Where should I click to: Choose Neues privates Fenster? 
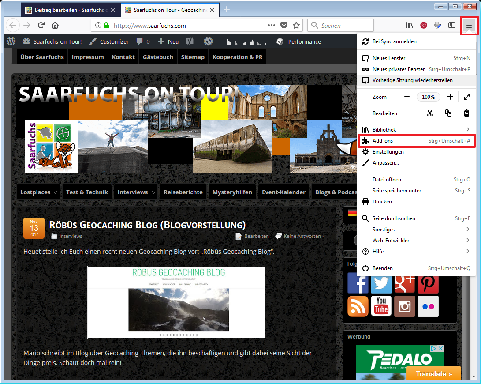[416, 69]
